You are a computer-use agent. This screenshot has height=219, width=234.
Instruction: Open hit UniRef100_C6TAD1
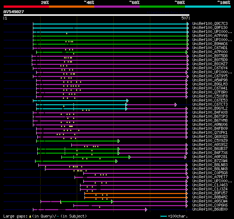(210, 48)
